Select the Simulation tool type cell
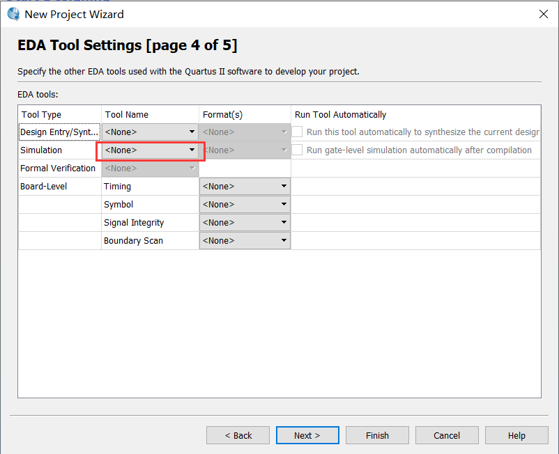The width and height of the screenshot is (559, 454). click(59, 150)
